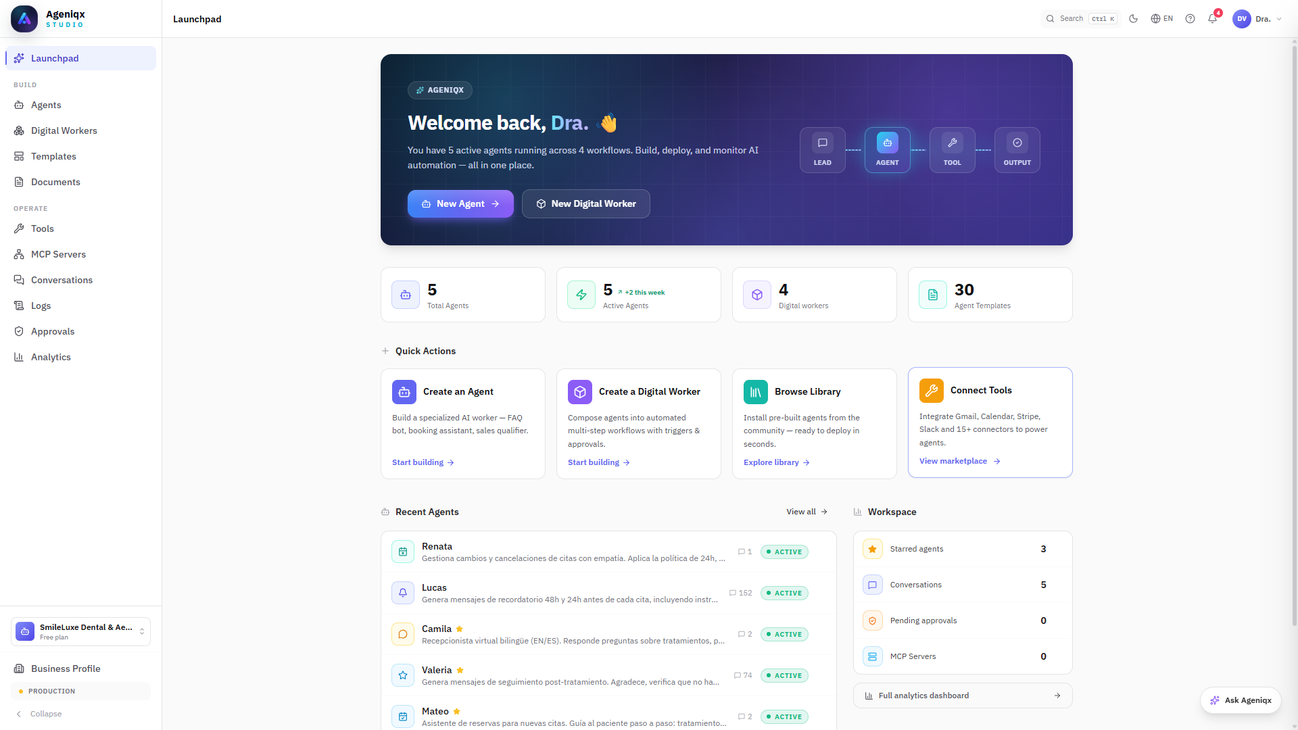
Task: Click the Browse Library books icon
Action: click(x=756, y=392)
